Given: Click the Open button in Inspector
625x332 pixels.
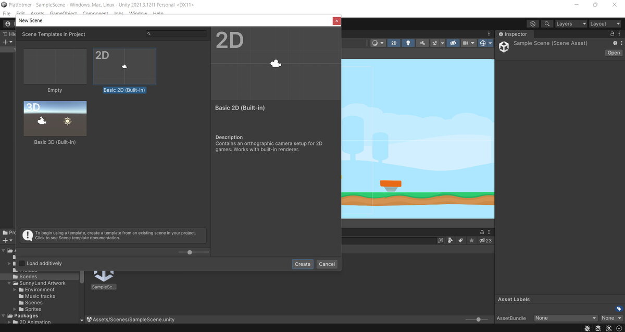Looking at the screenshot, I should pos(614,53).
